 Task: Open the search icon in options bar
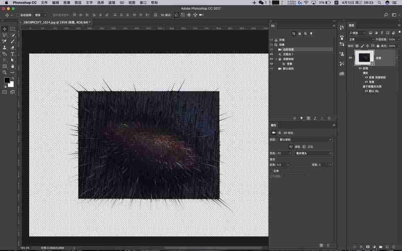386,15
